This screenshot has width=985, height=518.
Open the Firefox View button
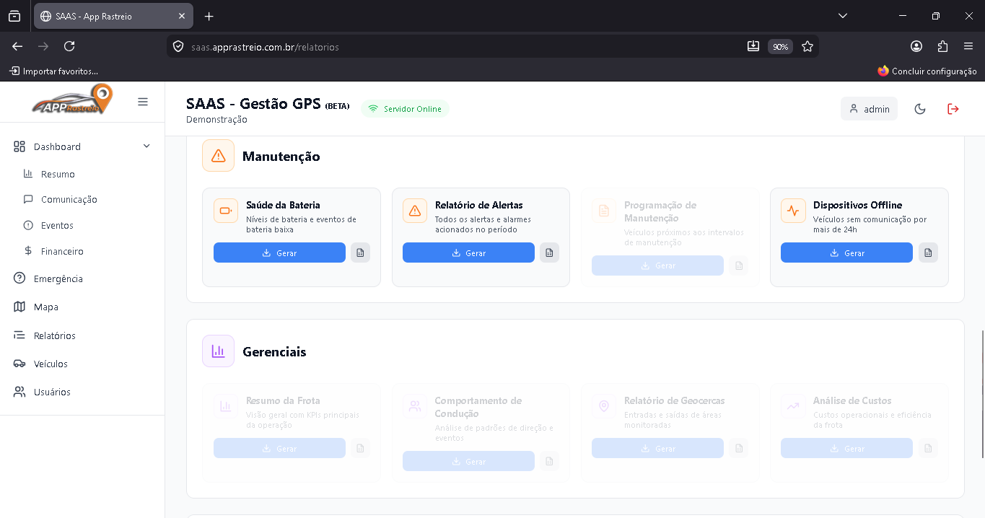pyautogui.click(x=14, y=16)
